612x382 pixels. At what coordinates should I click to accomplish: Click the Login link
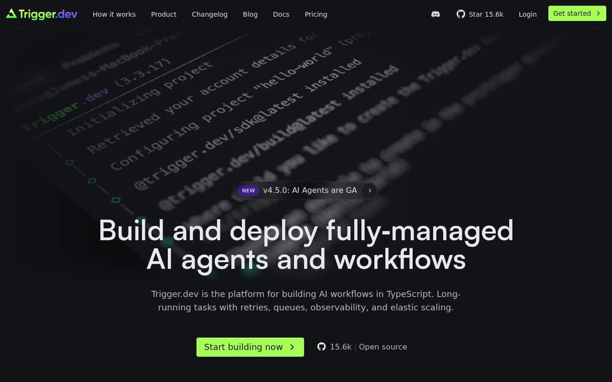pyautogui.click(x=527, y=14)
